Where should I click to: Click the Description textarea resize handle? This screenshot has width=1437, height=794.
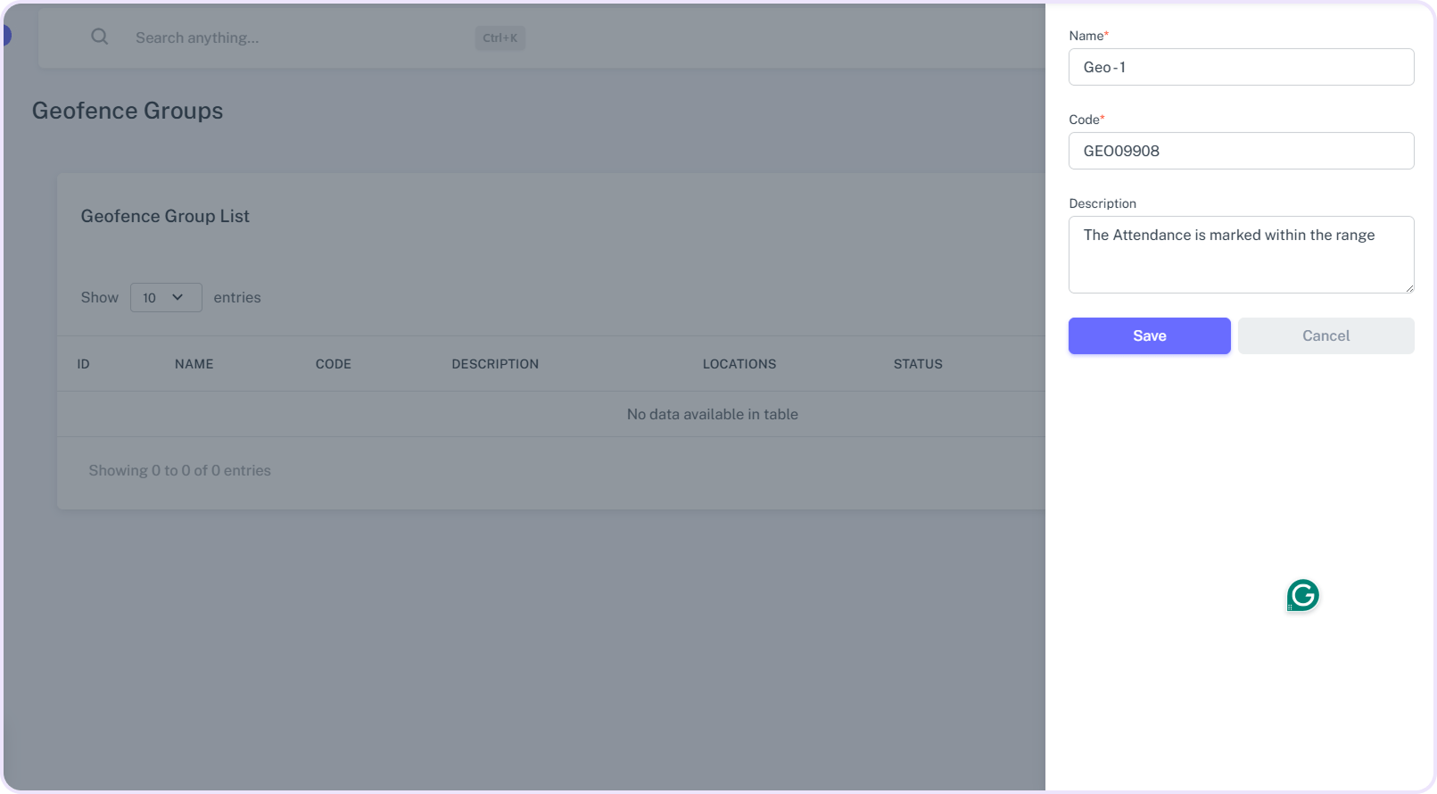point(1409,288)
